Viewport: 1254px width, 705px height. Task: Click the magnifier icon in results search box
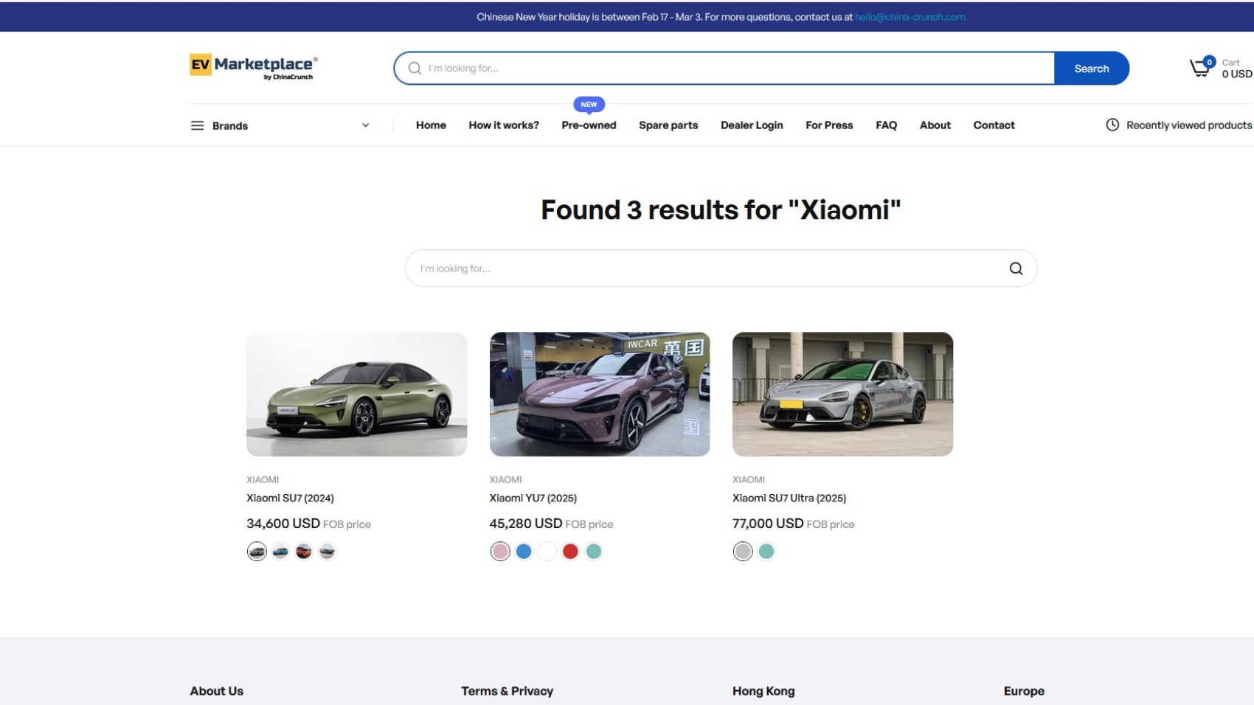[x=1016, y=268]
